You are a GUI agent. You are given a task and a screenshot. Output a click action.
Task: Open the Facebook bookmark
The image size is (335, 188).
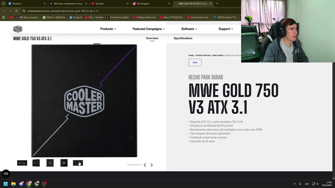click(x=76, y=17)
